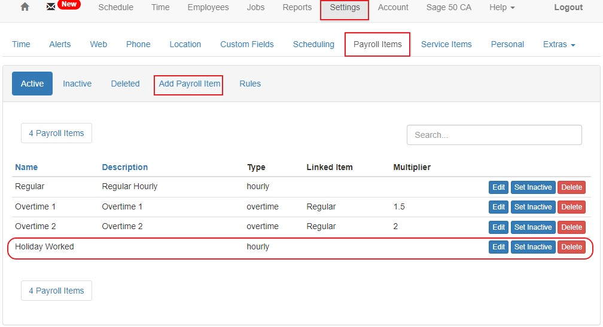Open the Settings menu
This screenshot has height=327, width=603.
345,7
